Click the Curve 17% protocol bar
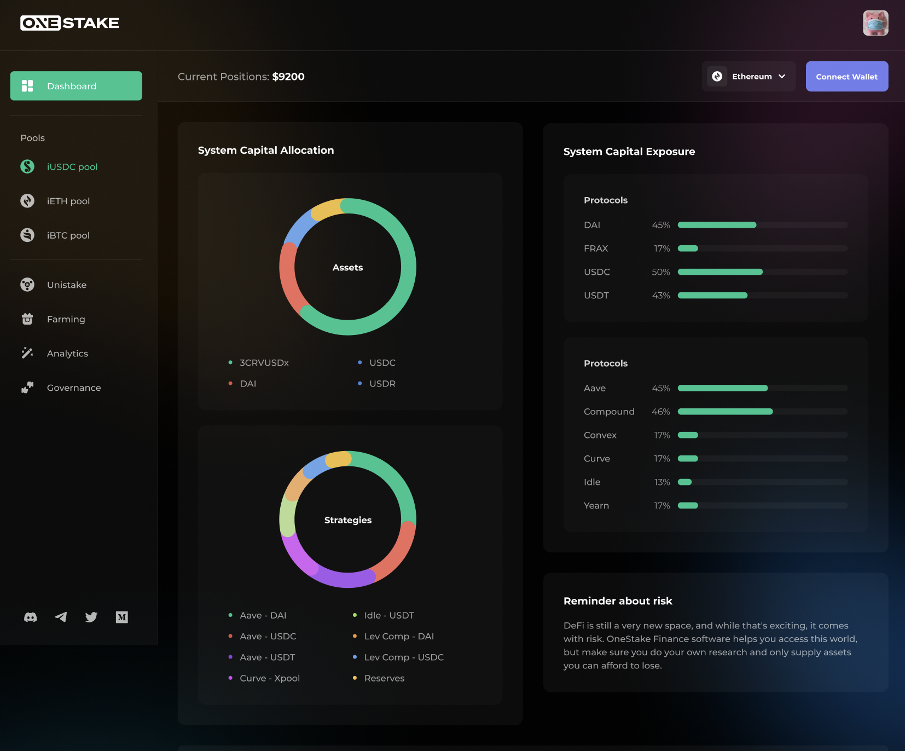This screenshot has width=905, height=751. point(763,459)
